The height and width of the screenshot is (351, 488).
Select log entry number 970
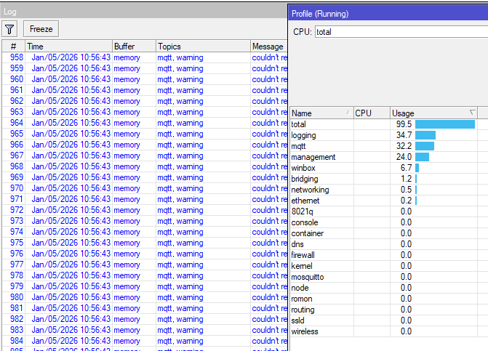tap(145, 188)
